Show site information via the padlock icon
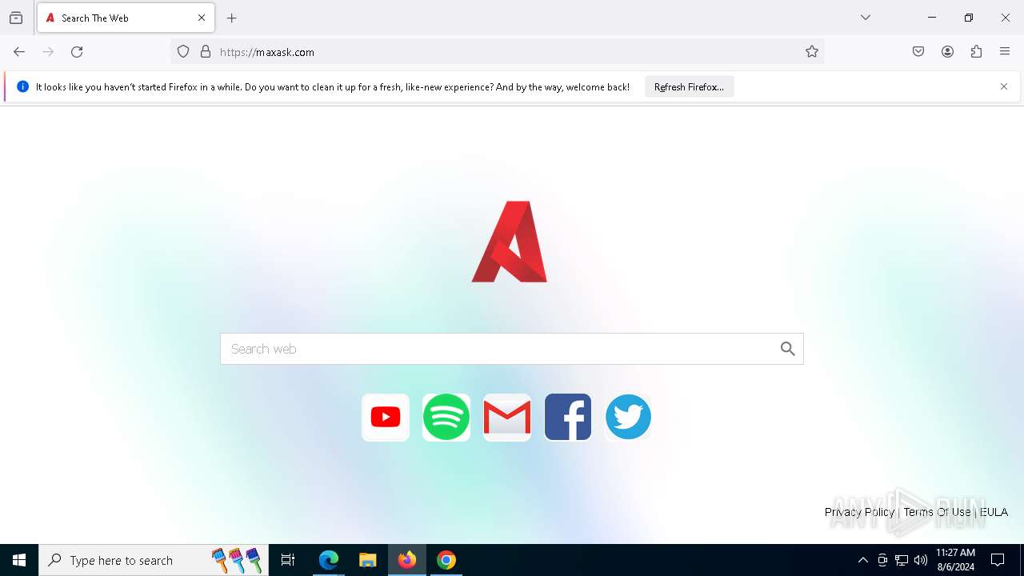 click(x=206, y=52)
